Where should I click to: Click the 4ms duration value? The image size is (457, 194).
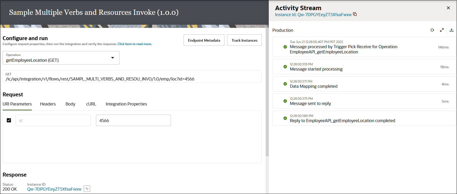[x=445, y=84]
